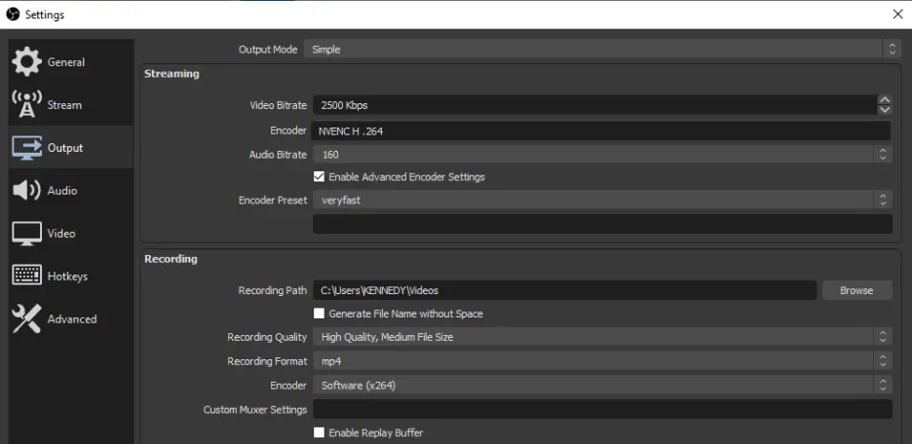Open Encoder Preset veryfast dropdown

tap(602, 200)
